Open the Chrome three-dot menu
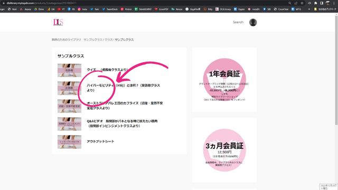The height and width of the screenshot is (190, 338). click(x=334, y=3)
